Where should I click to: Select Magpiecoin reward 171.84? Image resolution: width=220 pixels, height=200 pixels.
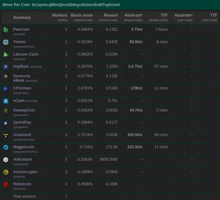click(112, 147)
